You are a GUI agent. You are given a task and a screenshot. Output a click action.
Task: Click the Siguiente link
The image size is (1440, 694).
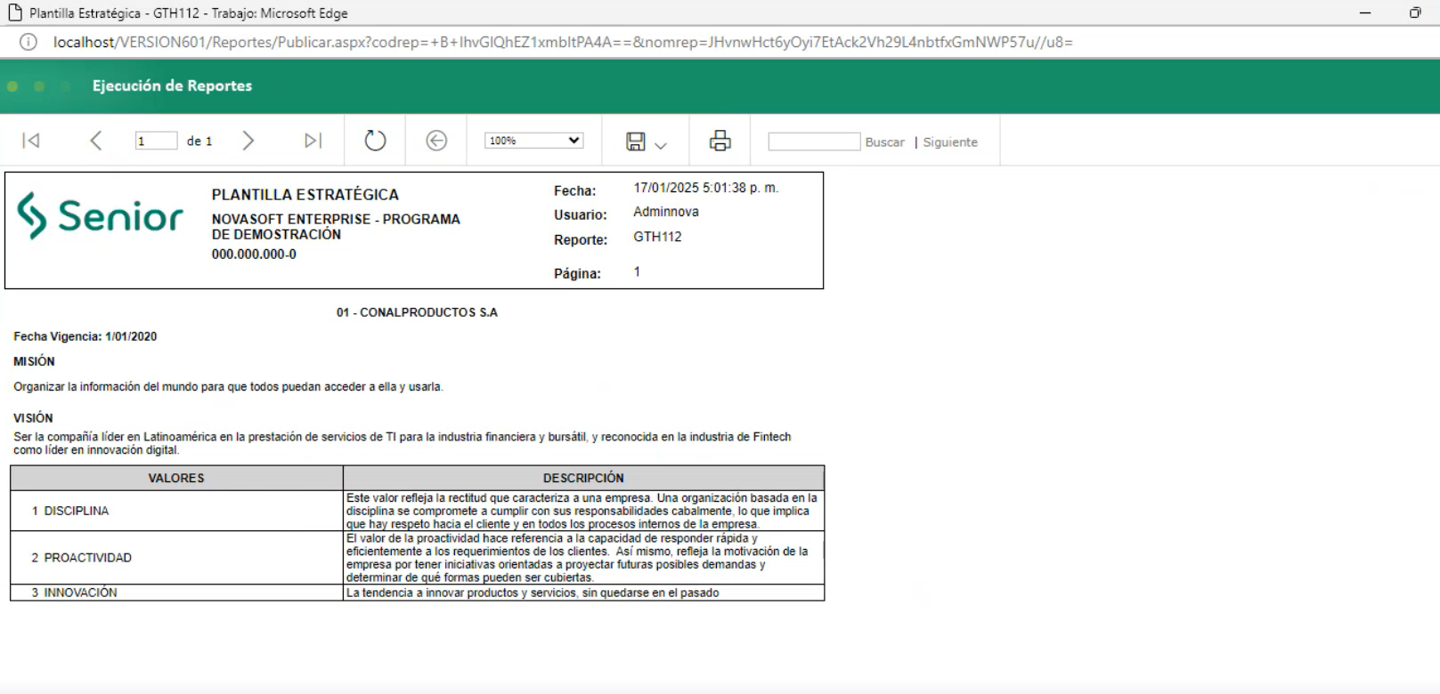[950, 142]
